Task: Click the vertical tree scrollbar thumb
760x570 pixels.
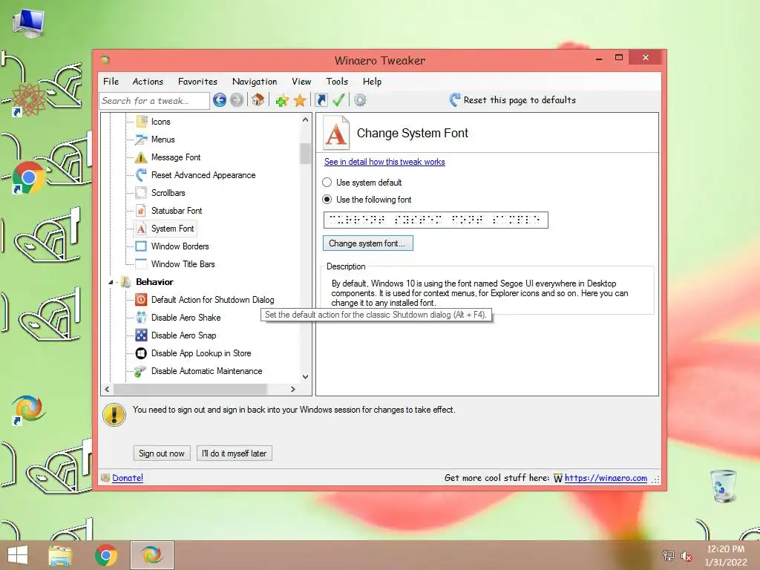Action: coord(305,154)
